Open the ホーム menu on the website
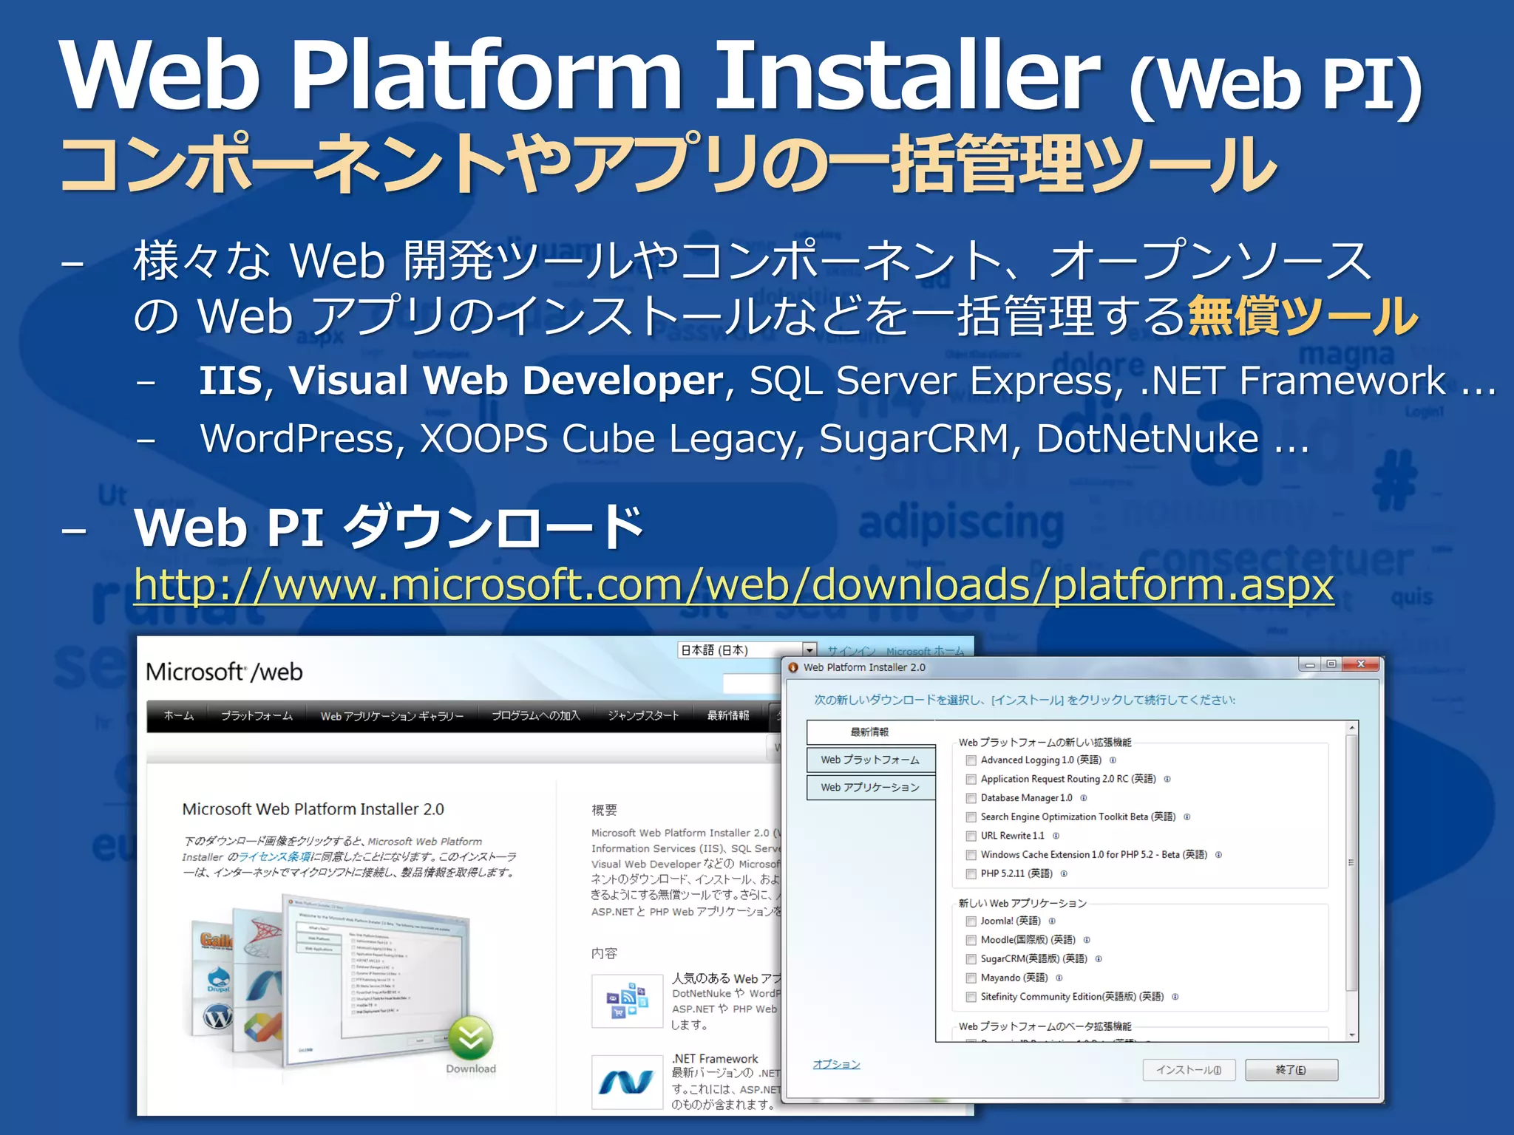The height and width of the screenshot is (1135, 1514). coord(178,715)
